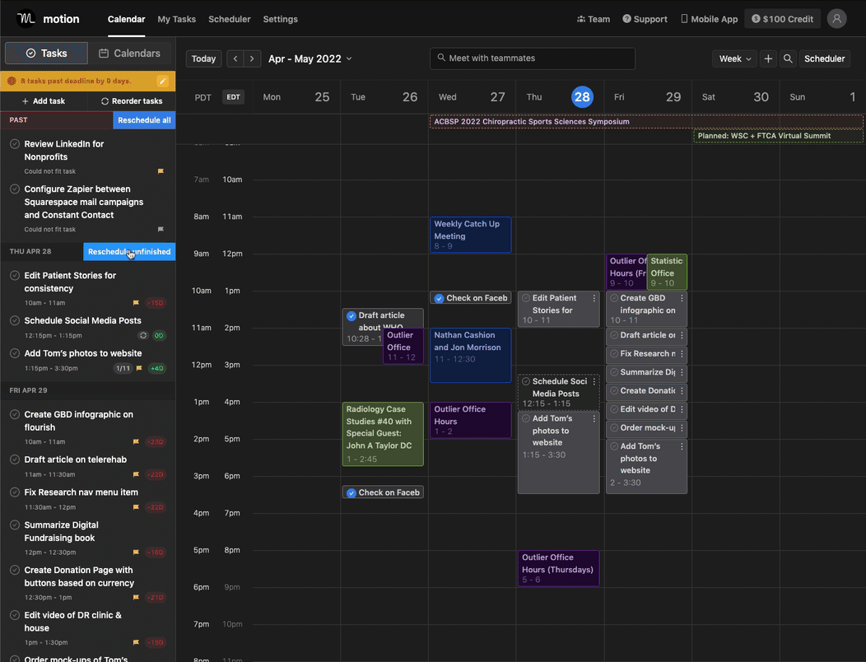Click the recurring icon on Schedule Social Media Posts
Viewport: 866px width, 662px height.
click(143, 335)
